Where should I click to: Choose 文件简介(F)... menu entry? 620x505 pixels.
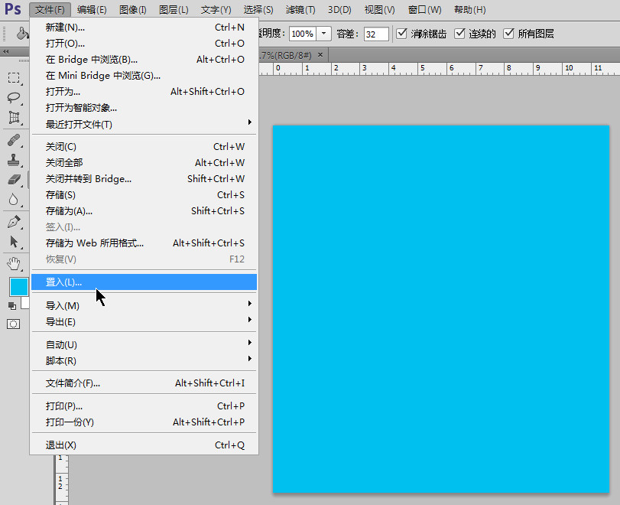144,383
